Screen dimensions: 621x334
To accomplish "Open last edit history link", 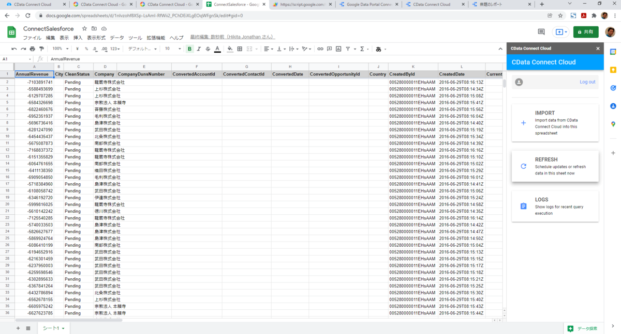I will [232, 38].
